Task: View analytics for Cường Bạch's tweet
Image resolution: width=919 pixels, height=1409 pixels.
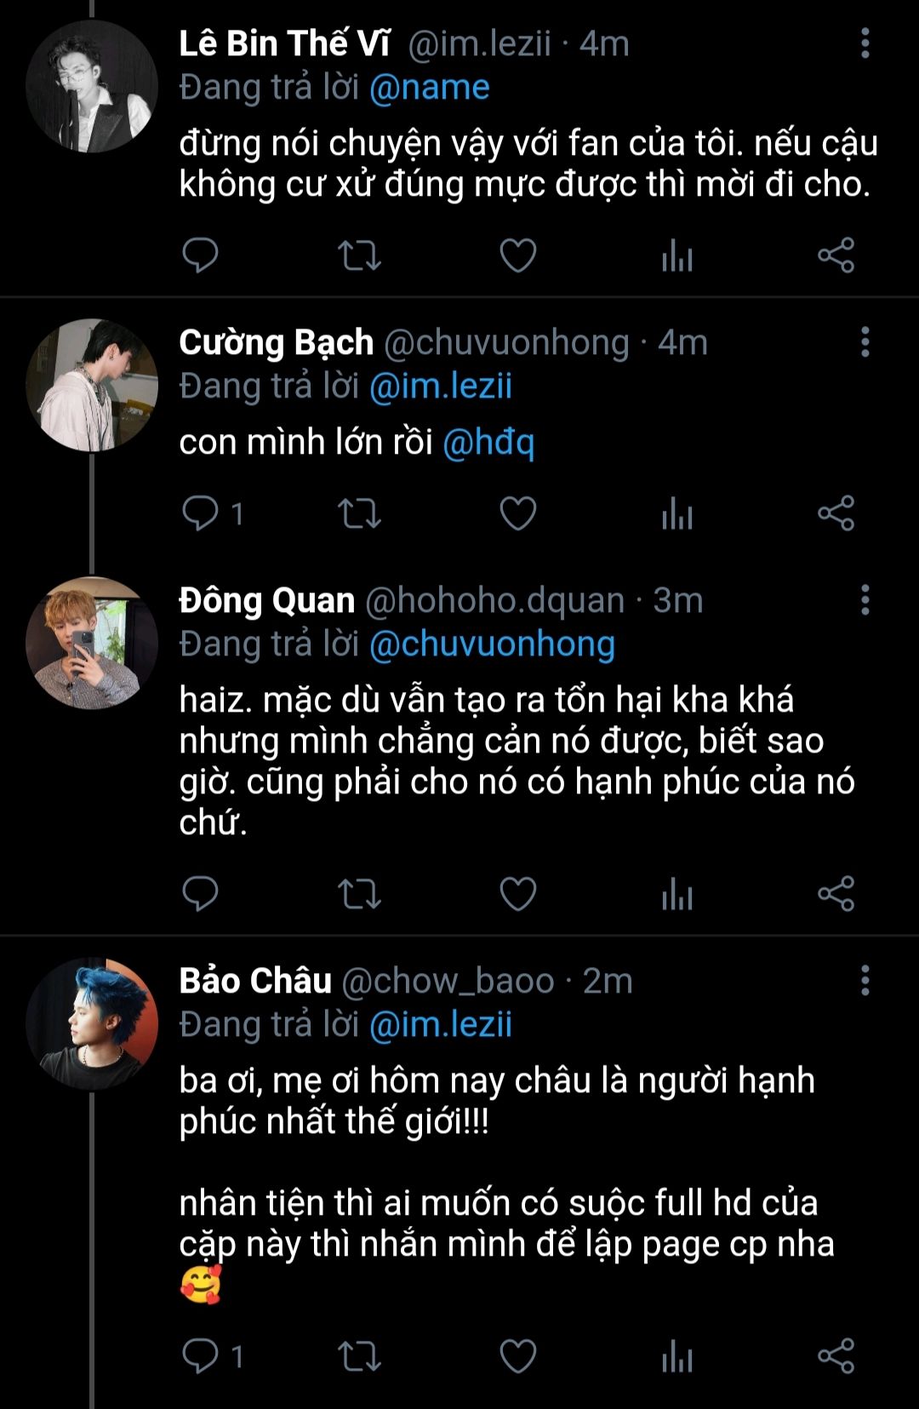Action: pyautogui.click(x=677, y=513)
